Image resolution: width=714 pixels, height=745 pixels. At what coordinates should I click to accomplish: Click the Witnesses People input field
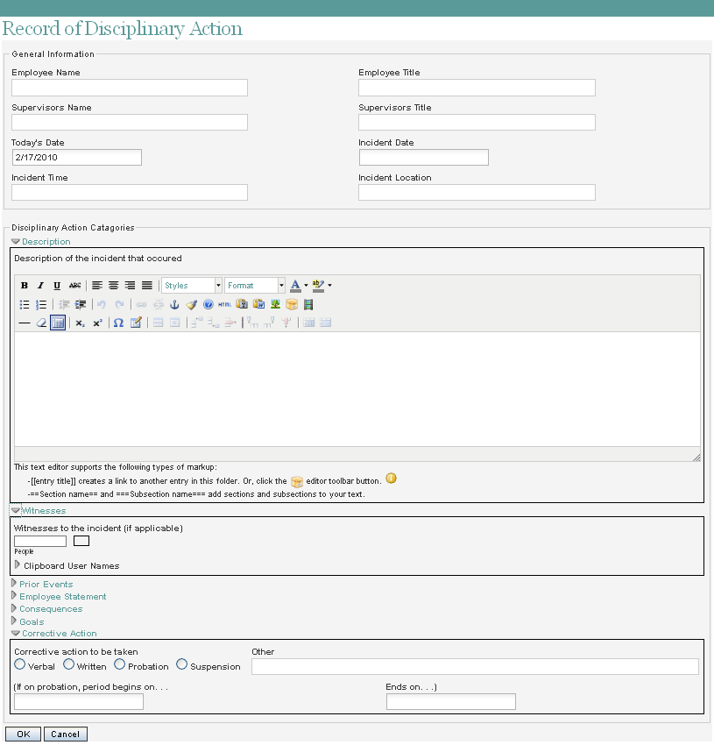[40, 541]
